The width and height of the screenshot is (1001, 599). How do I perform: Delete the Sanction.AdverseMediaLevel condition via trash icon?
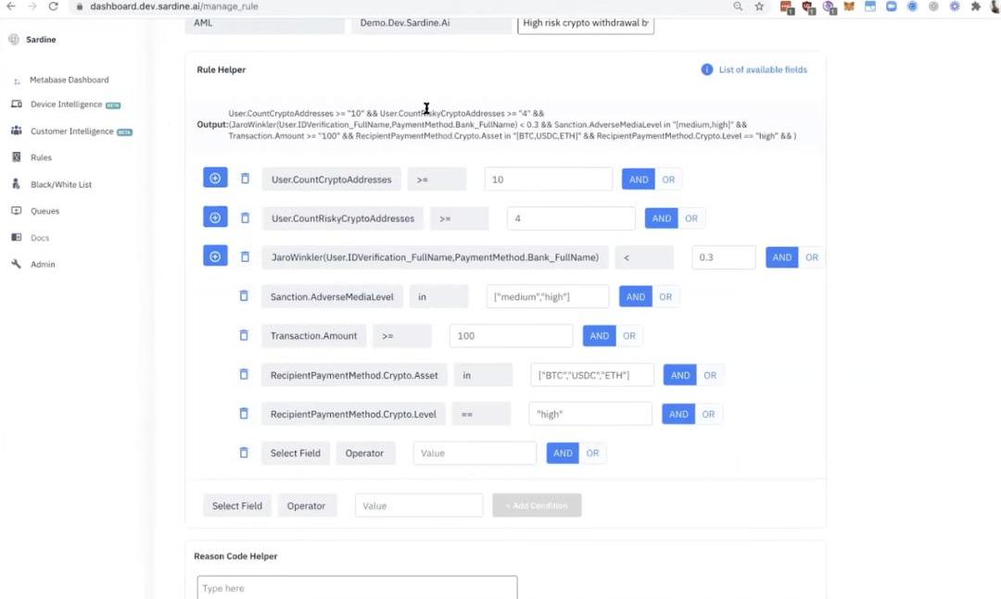coord(244,296)
